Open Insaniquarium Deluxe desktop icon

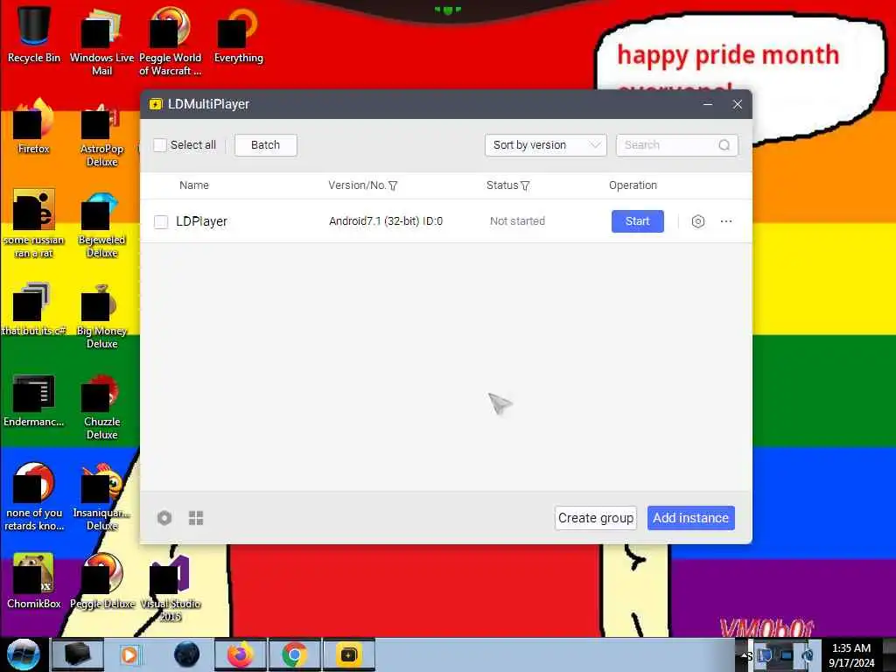pyautogui.click(x=101, y=497)
